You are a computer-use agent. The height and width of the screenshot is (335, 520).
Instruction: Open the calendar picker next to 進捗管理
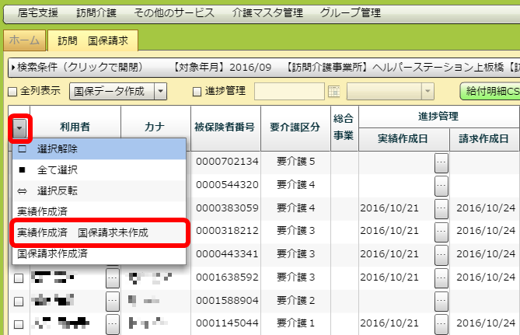335,91
